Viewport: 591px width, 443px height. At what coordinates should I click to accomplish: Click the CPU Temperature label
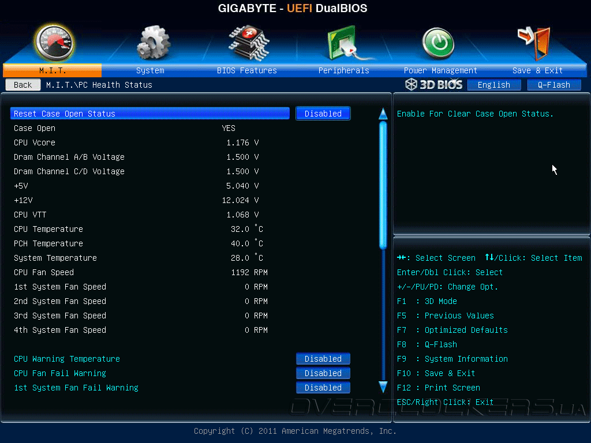[x=48, y=228]
